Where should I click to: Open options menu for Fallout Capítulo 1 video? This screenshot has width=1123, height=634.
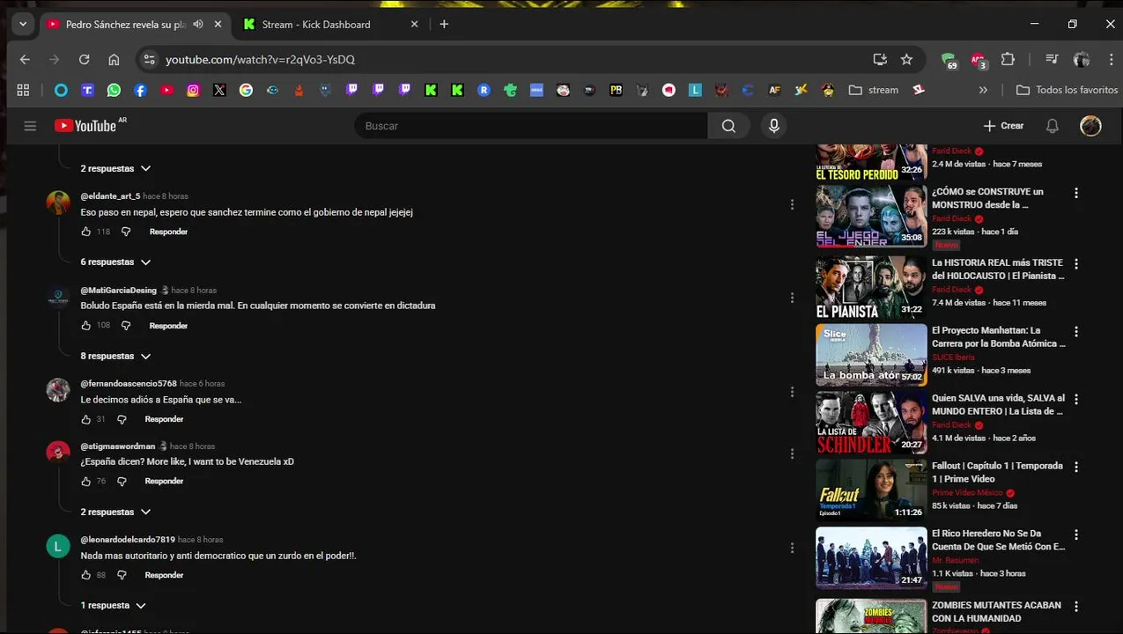coord(1075,467)
